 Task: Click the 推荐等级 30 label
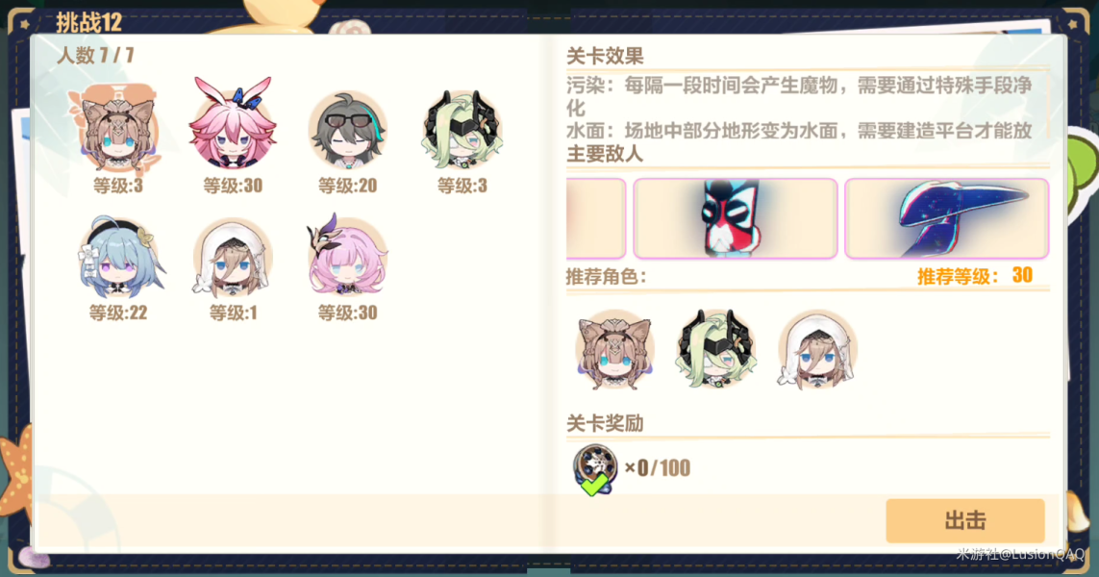click(x=975, y=276)
